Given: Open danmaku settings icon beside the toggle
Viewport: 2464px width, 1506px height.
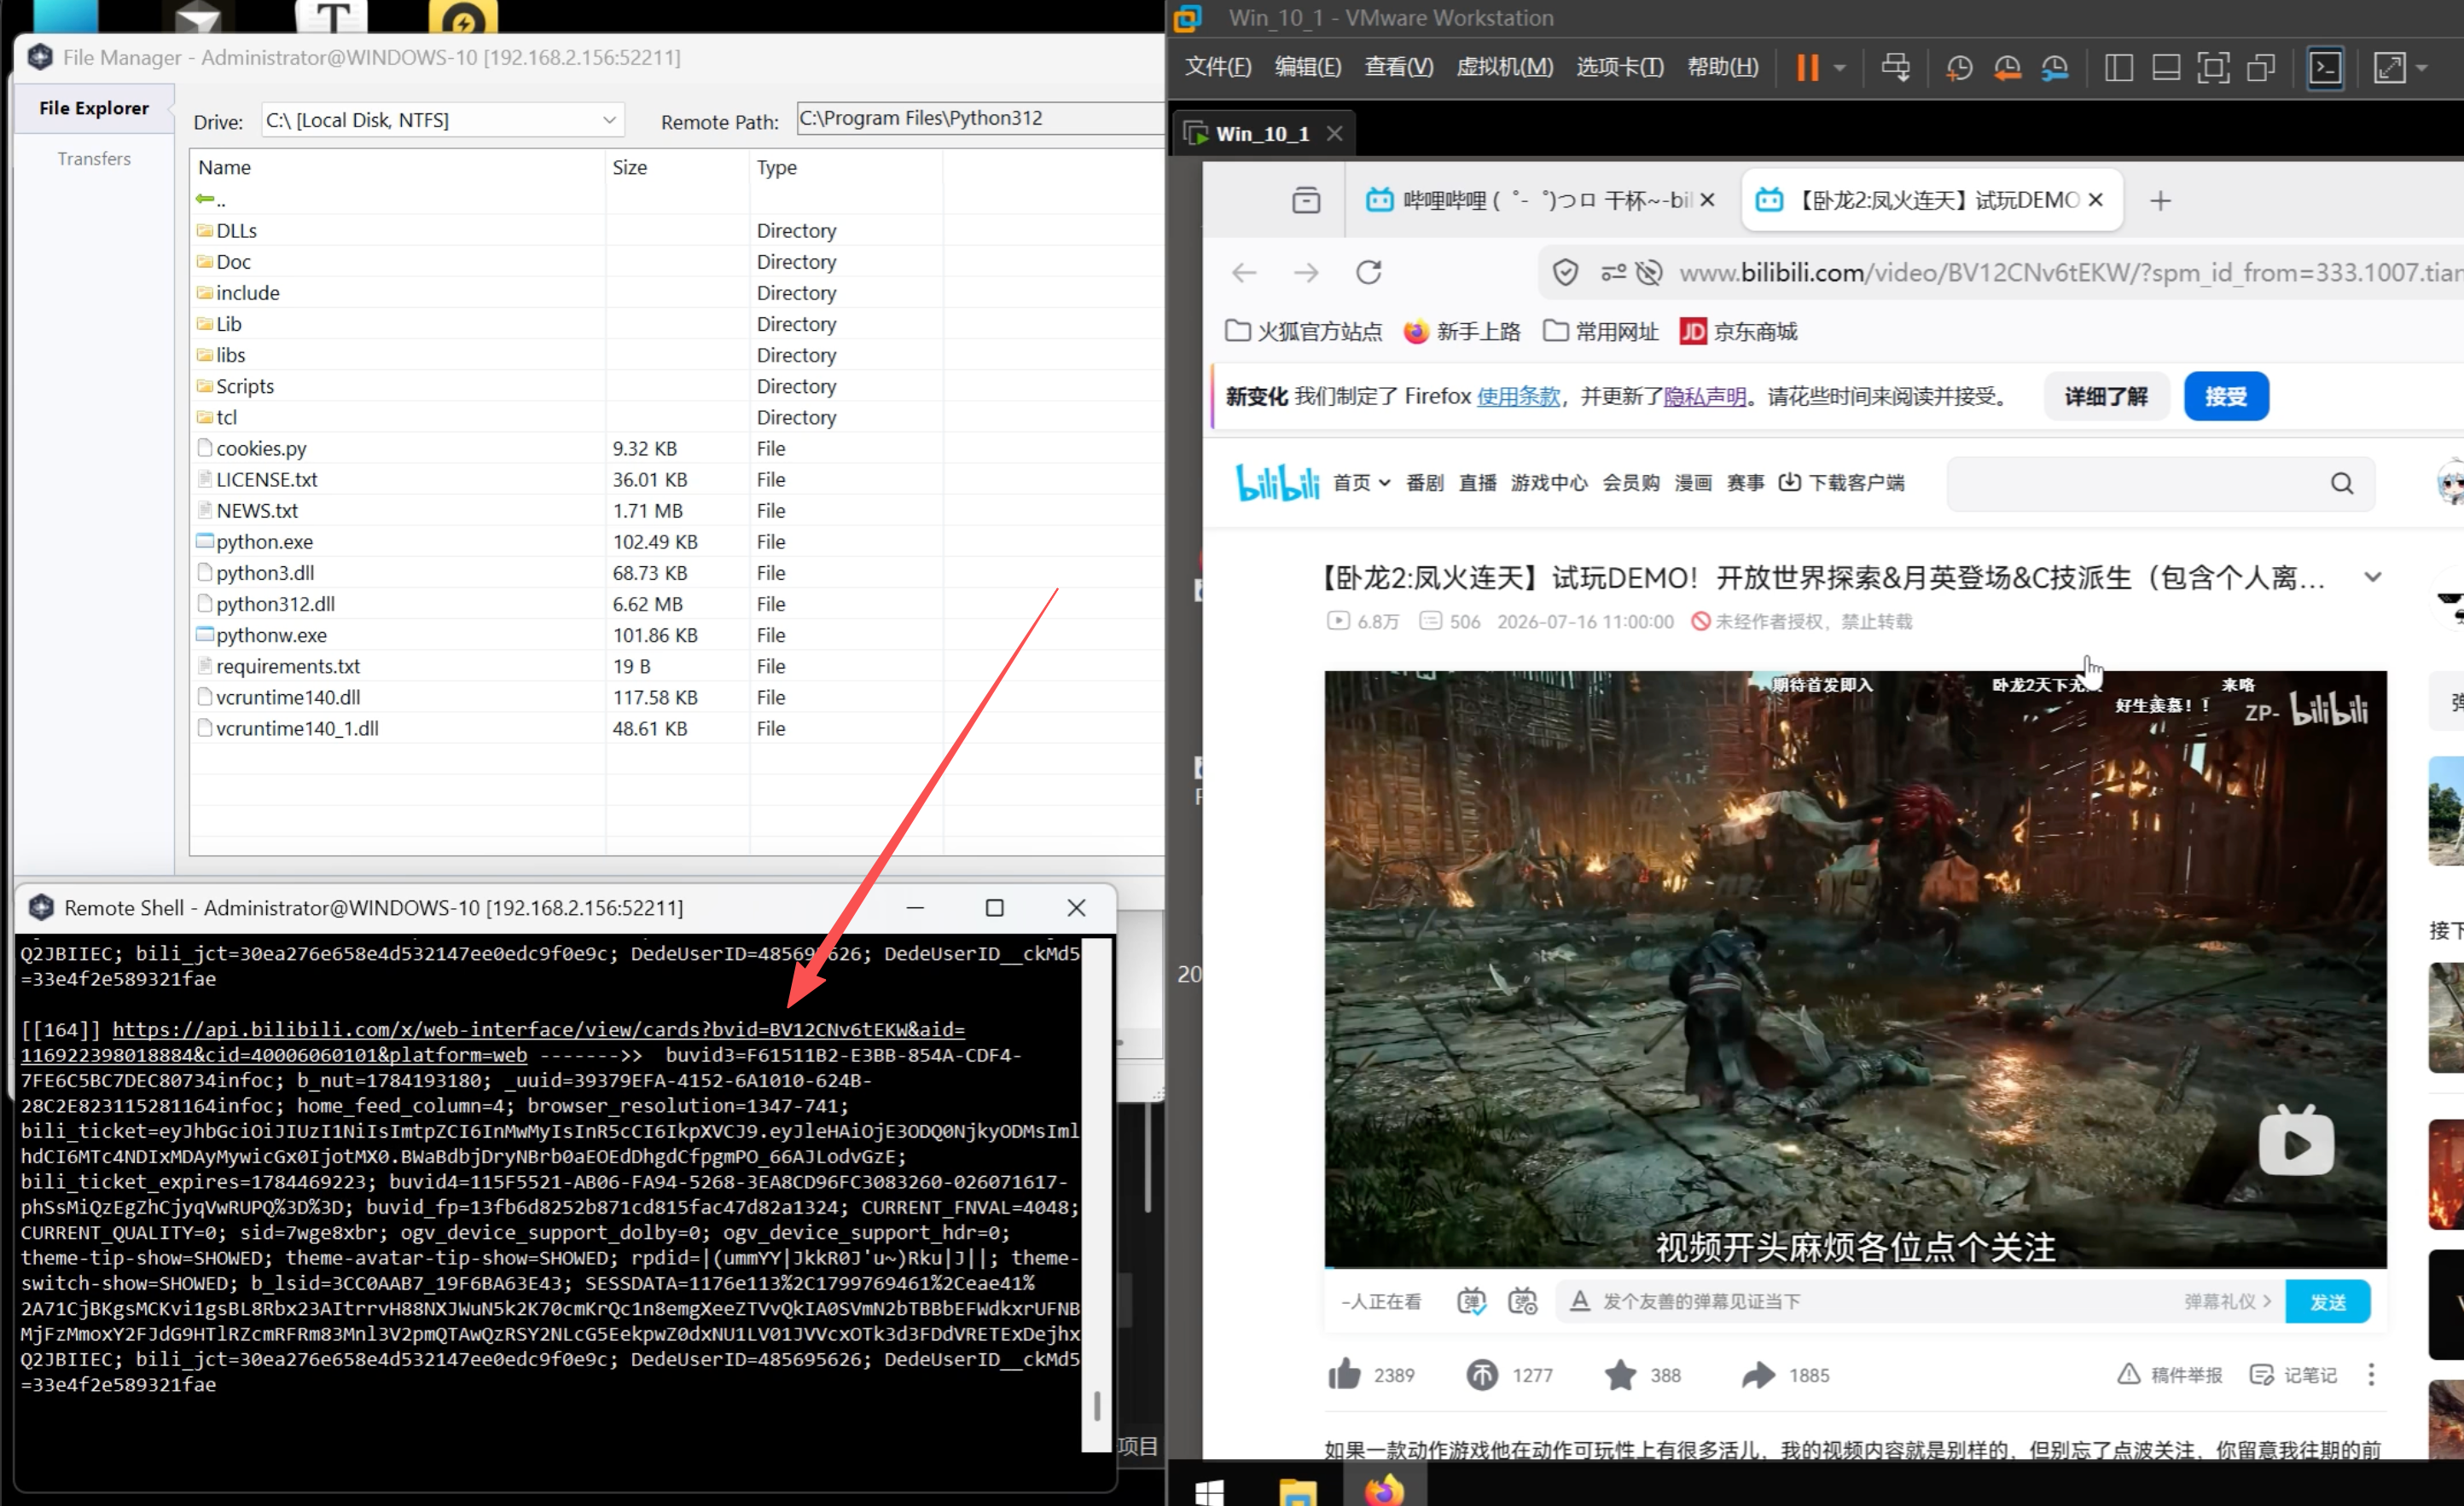Looking at the screenshot, I should tap(1522, 1301).
